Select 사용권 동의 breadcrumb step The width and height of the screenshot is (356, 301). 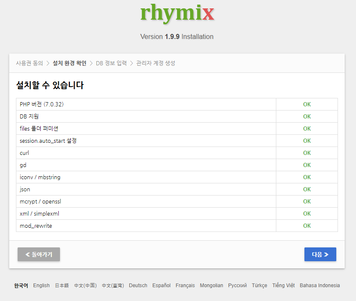[x=29, y=63]
